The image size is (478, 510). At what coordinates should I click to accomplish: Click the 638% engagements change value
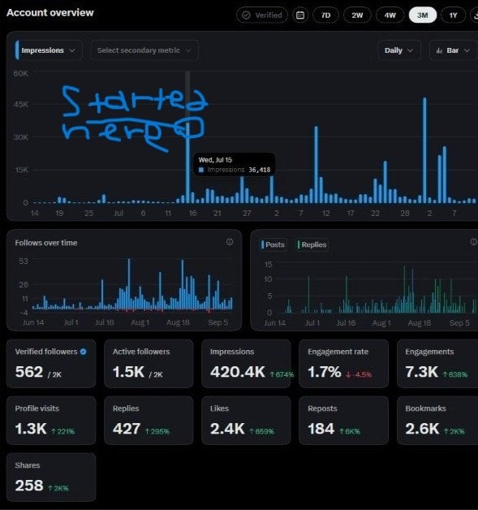pos(455,374)
